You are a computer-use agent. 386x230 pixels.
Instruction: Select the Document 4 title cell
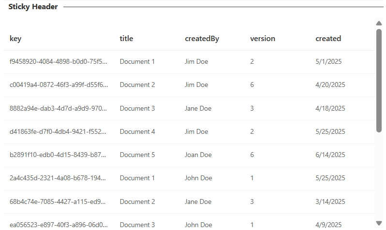(x=137, y=131)
